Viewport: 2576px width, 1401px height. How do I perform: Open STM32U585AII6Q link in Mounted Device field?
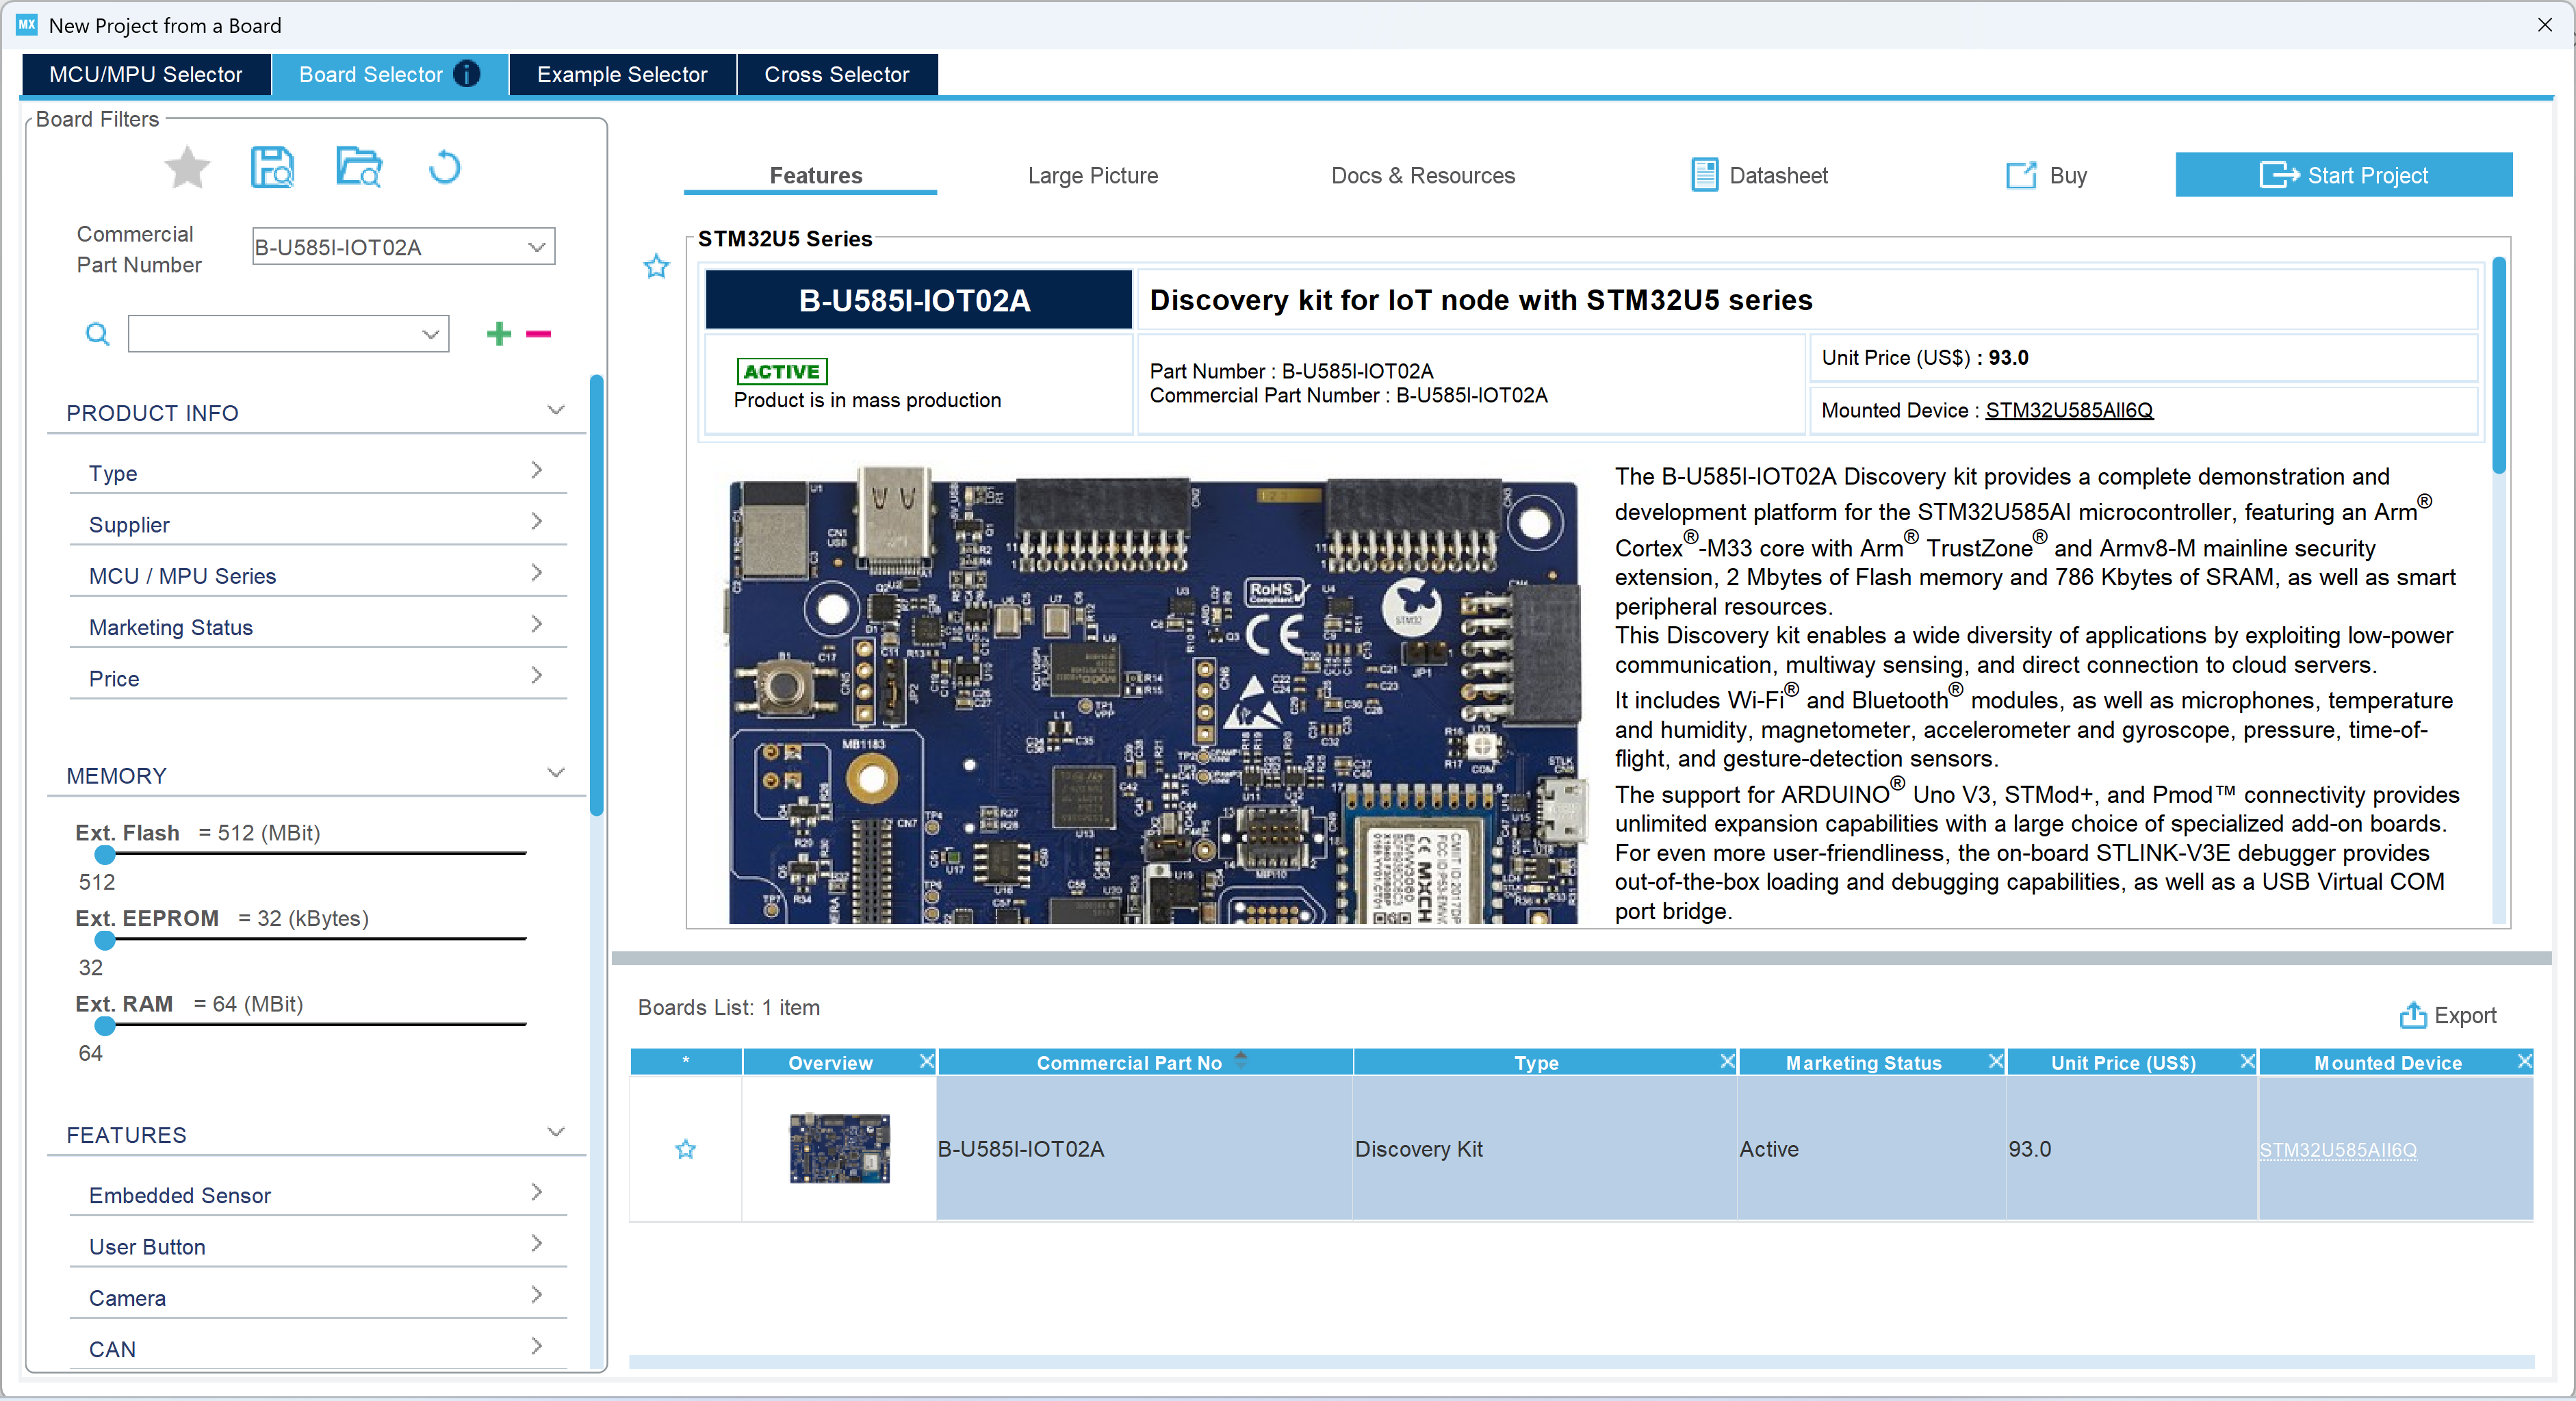[2068, 410]
